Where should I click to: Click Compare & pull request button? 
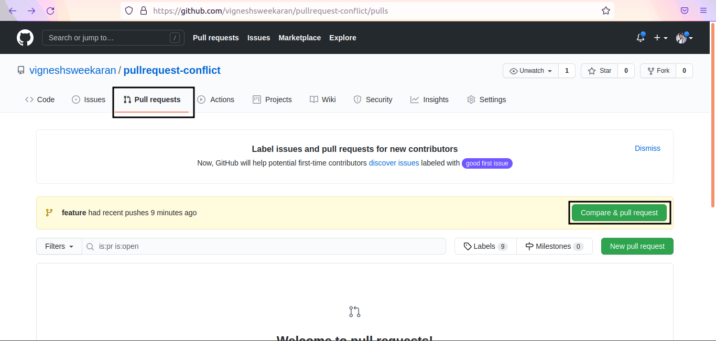pos(619,213)
